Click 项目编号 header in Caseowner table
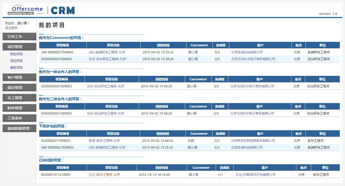This screenshot has height=186, width=345. 63,45
